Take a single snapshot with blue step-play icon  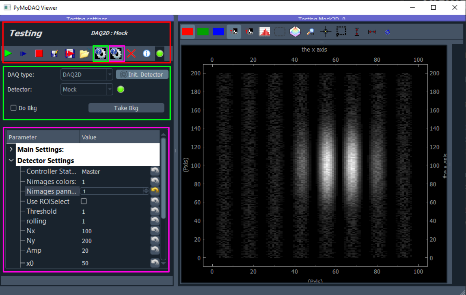23,54
